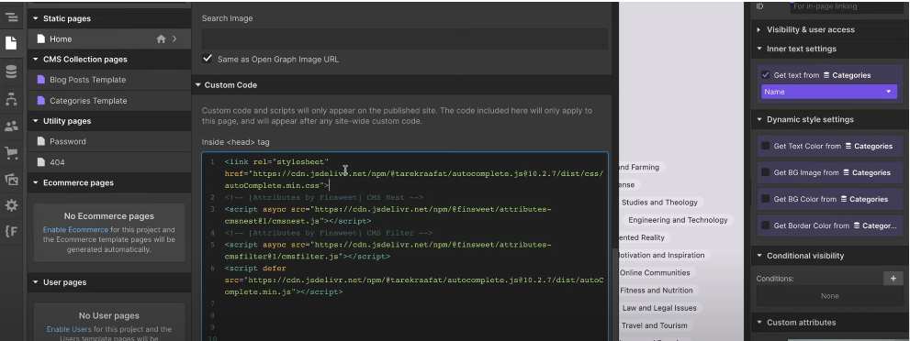Collapse User pages section
The width and height of the screenshot is (910, 341).
click(36, 282)
